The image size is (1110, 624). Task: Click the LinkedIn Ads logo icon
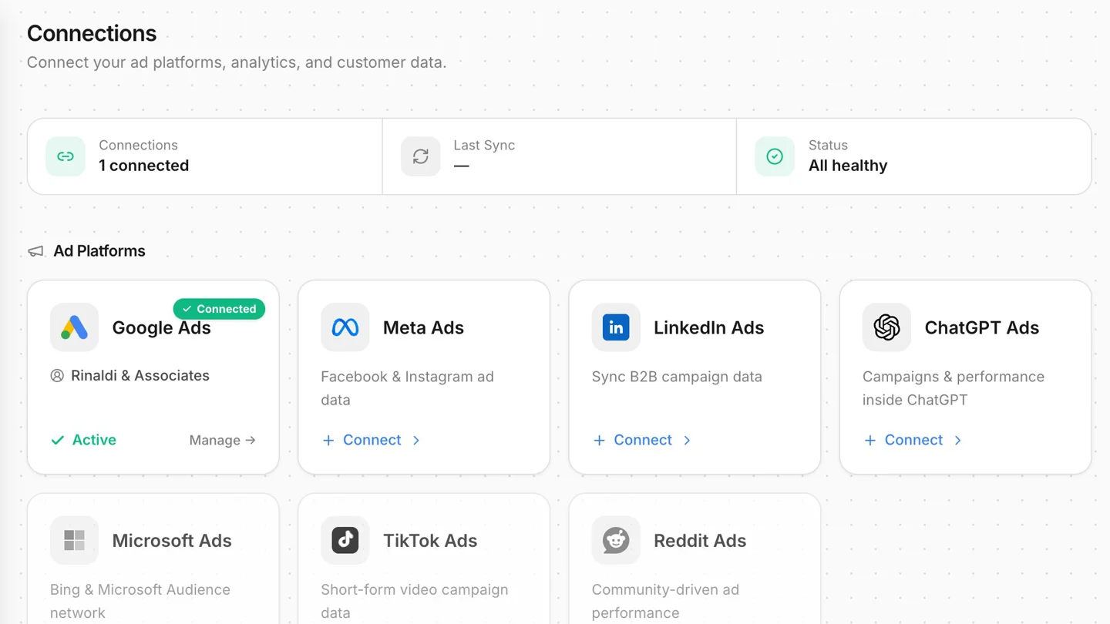tap(616, 327)
